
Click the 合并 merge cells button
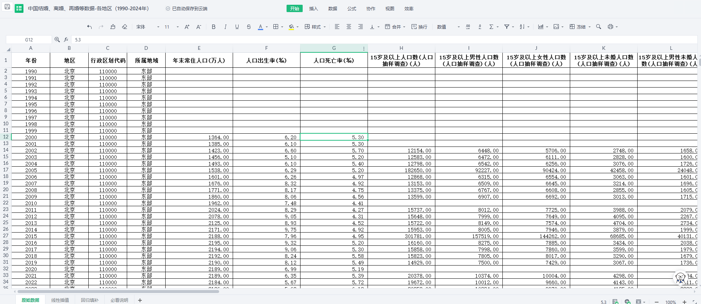pyautogui.click(x=395, y=27)
